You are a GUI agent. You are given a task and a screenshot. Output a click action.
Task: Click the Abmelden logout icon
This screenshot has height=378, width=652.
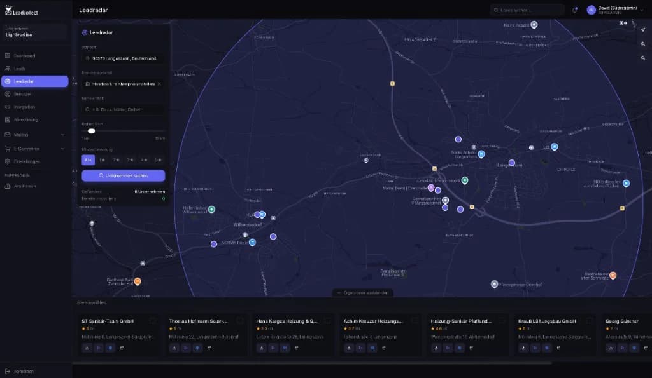8,372
